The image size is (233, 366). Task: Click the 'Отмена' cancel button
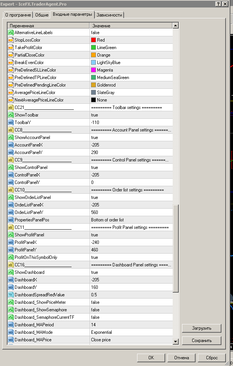click(x=181, y=358)
